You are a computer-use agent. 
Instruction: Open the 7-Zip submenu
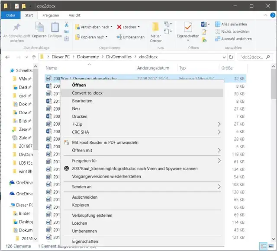77,124
